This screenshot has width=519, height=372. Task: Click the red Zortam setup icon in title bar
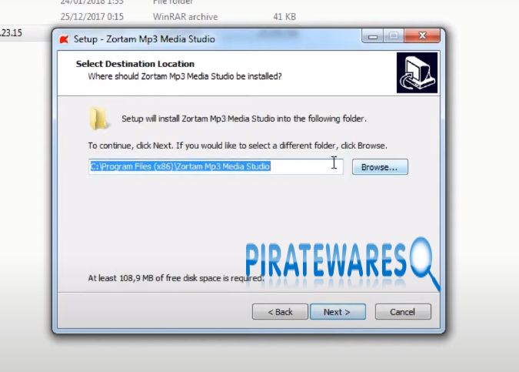tap(65, 39)
